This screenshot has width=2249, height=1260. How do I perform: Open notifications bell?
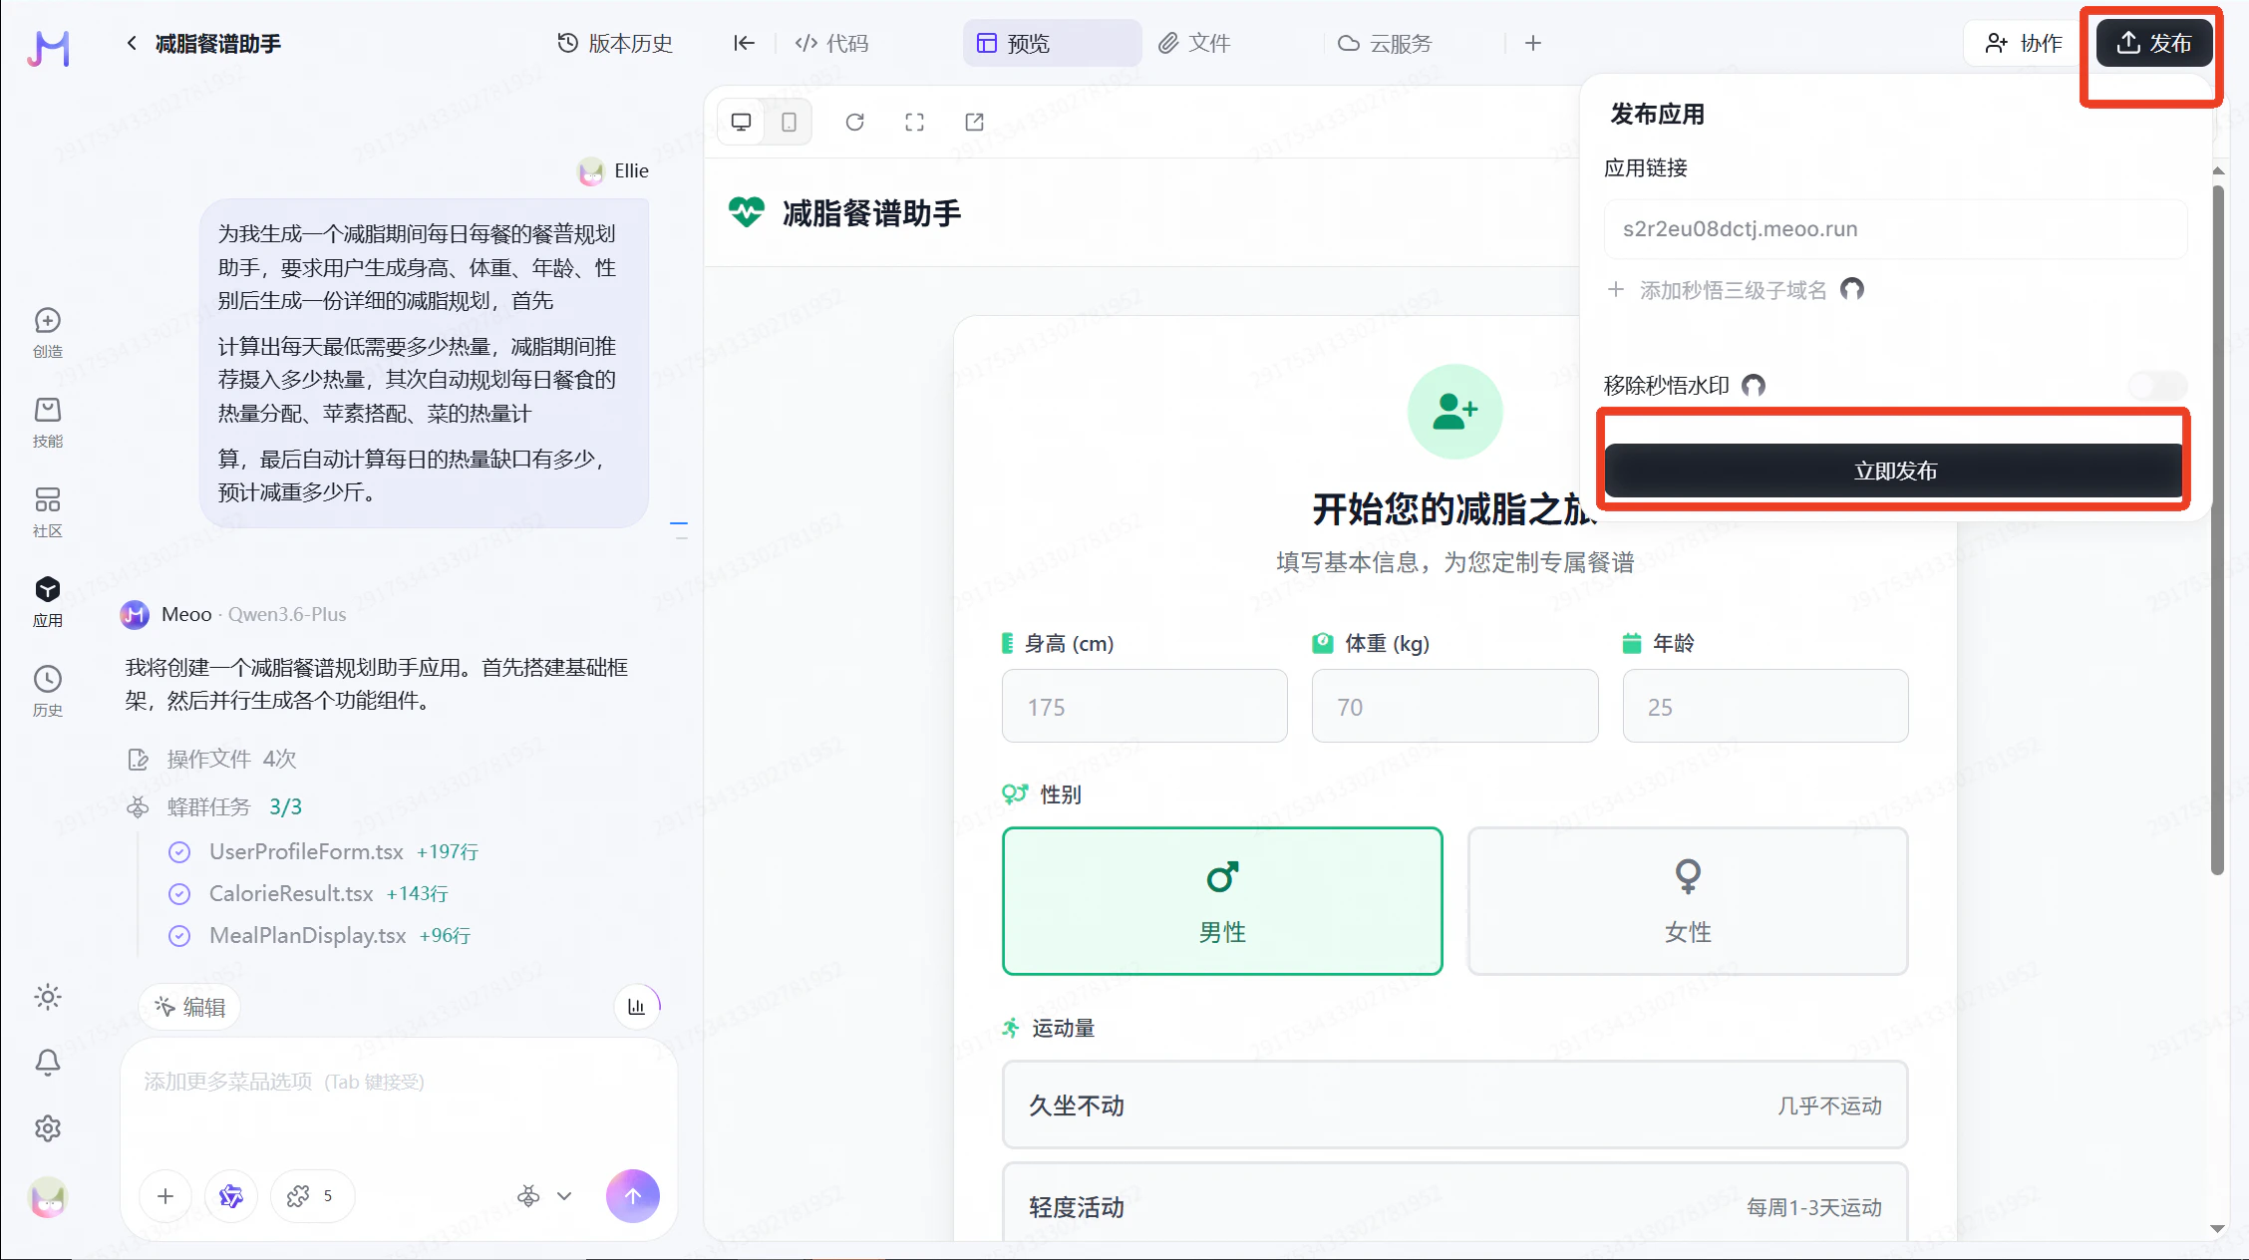tap(47, 1063)
